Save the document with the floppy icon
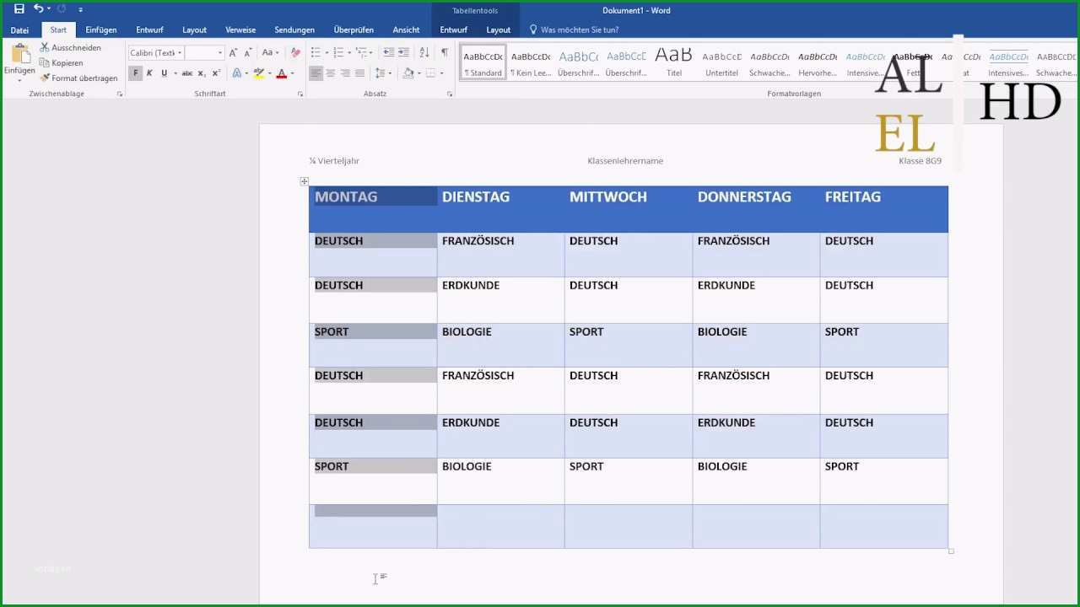This screenshot has width=1080, height=607. [x=19, y=8]
